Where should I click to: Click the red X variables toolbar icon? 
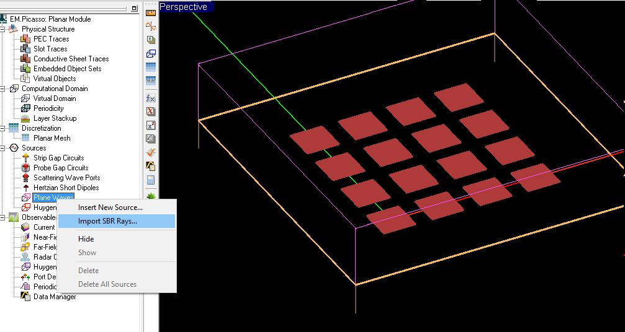click(150, 111)
